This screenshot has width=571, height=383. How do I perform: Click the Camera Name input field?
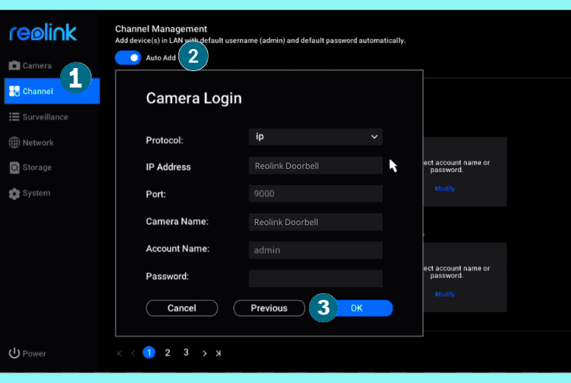point(315,222)
